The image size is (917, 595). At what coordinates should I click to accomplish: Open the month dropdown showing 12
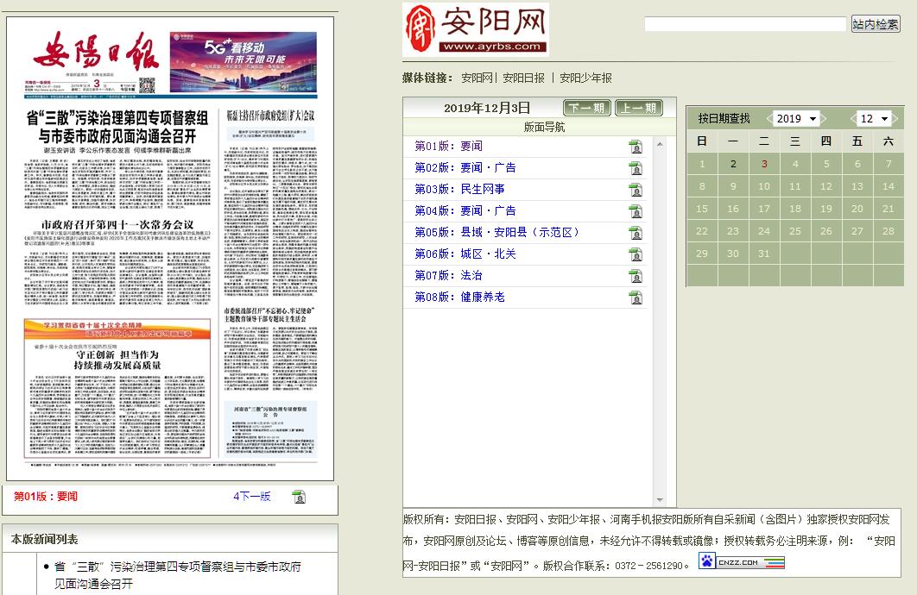point(874,118)
